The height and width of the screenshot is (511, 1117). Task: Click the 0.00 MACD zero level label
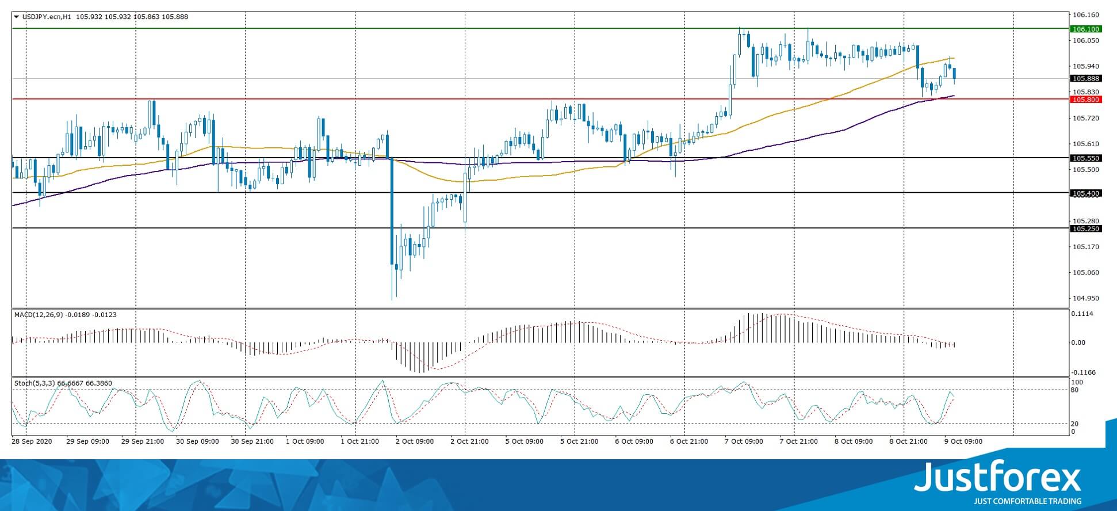pyautogui.click(x=1080, y=342)
